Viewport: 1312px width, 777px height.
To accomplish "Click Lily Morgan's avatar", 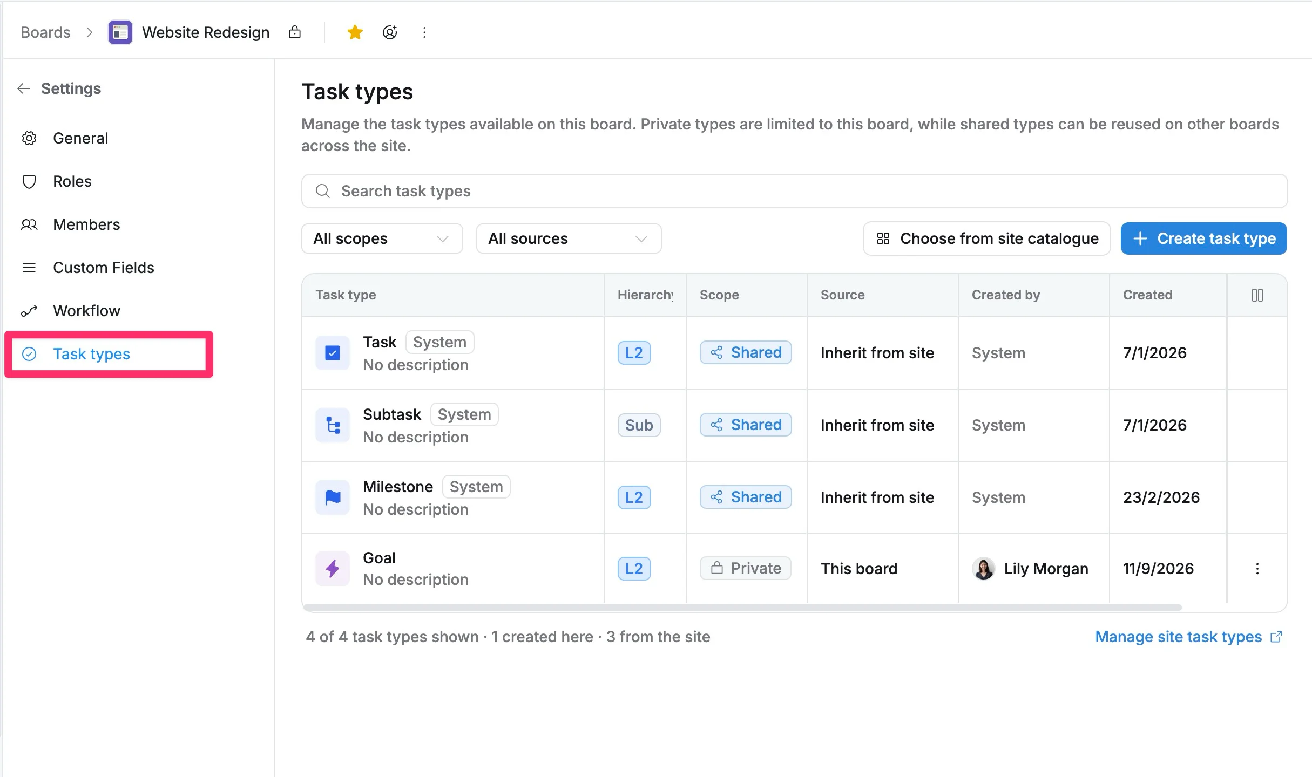I will (x=983, y=569).
